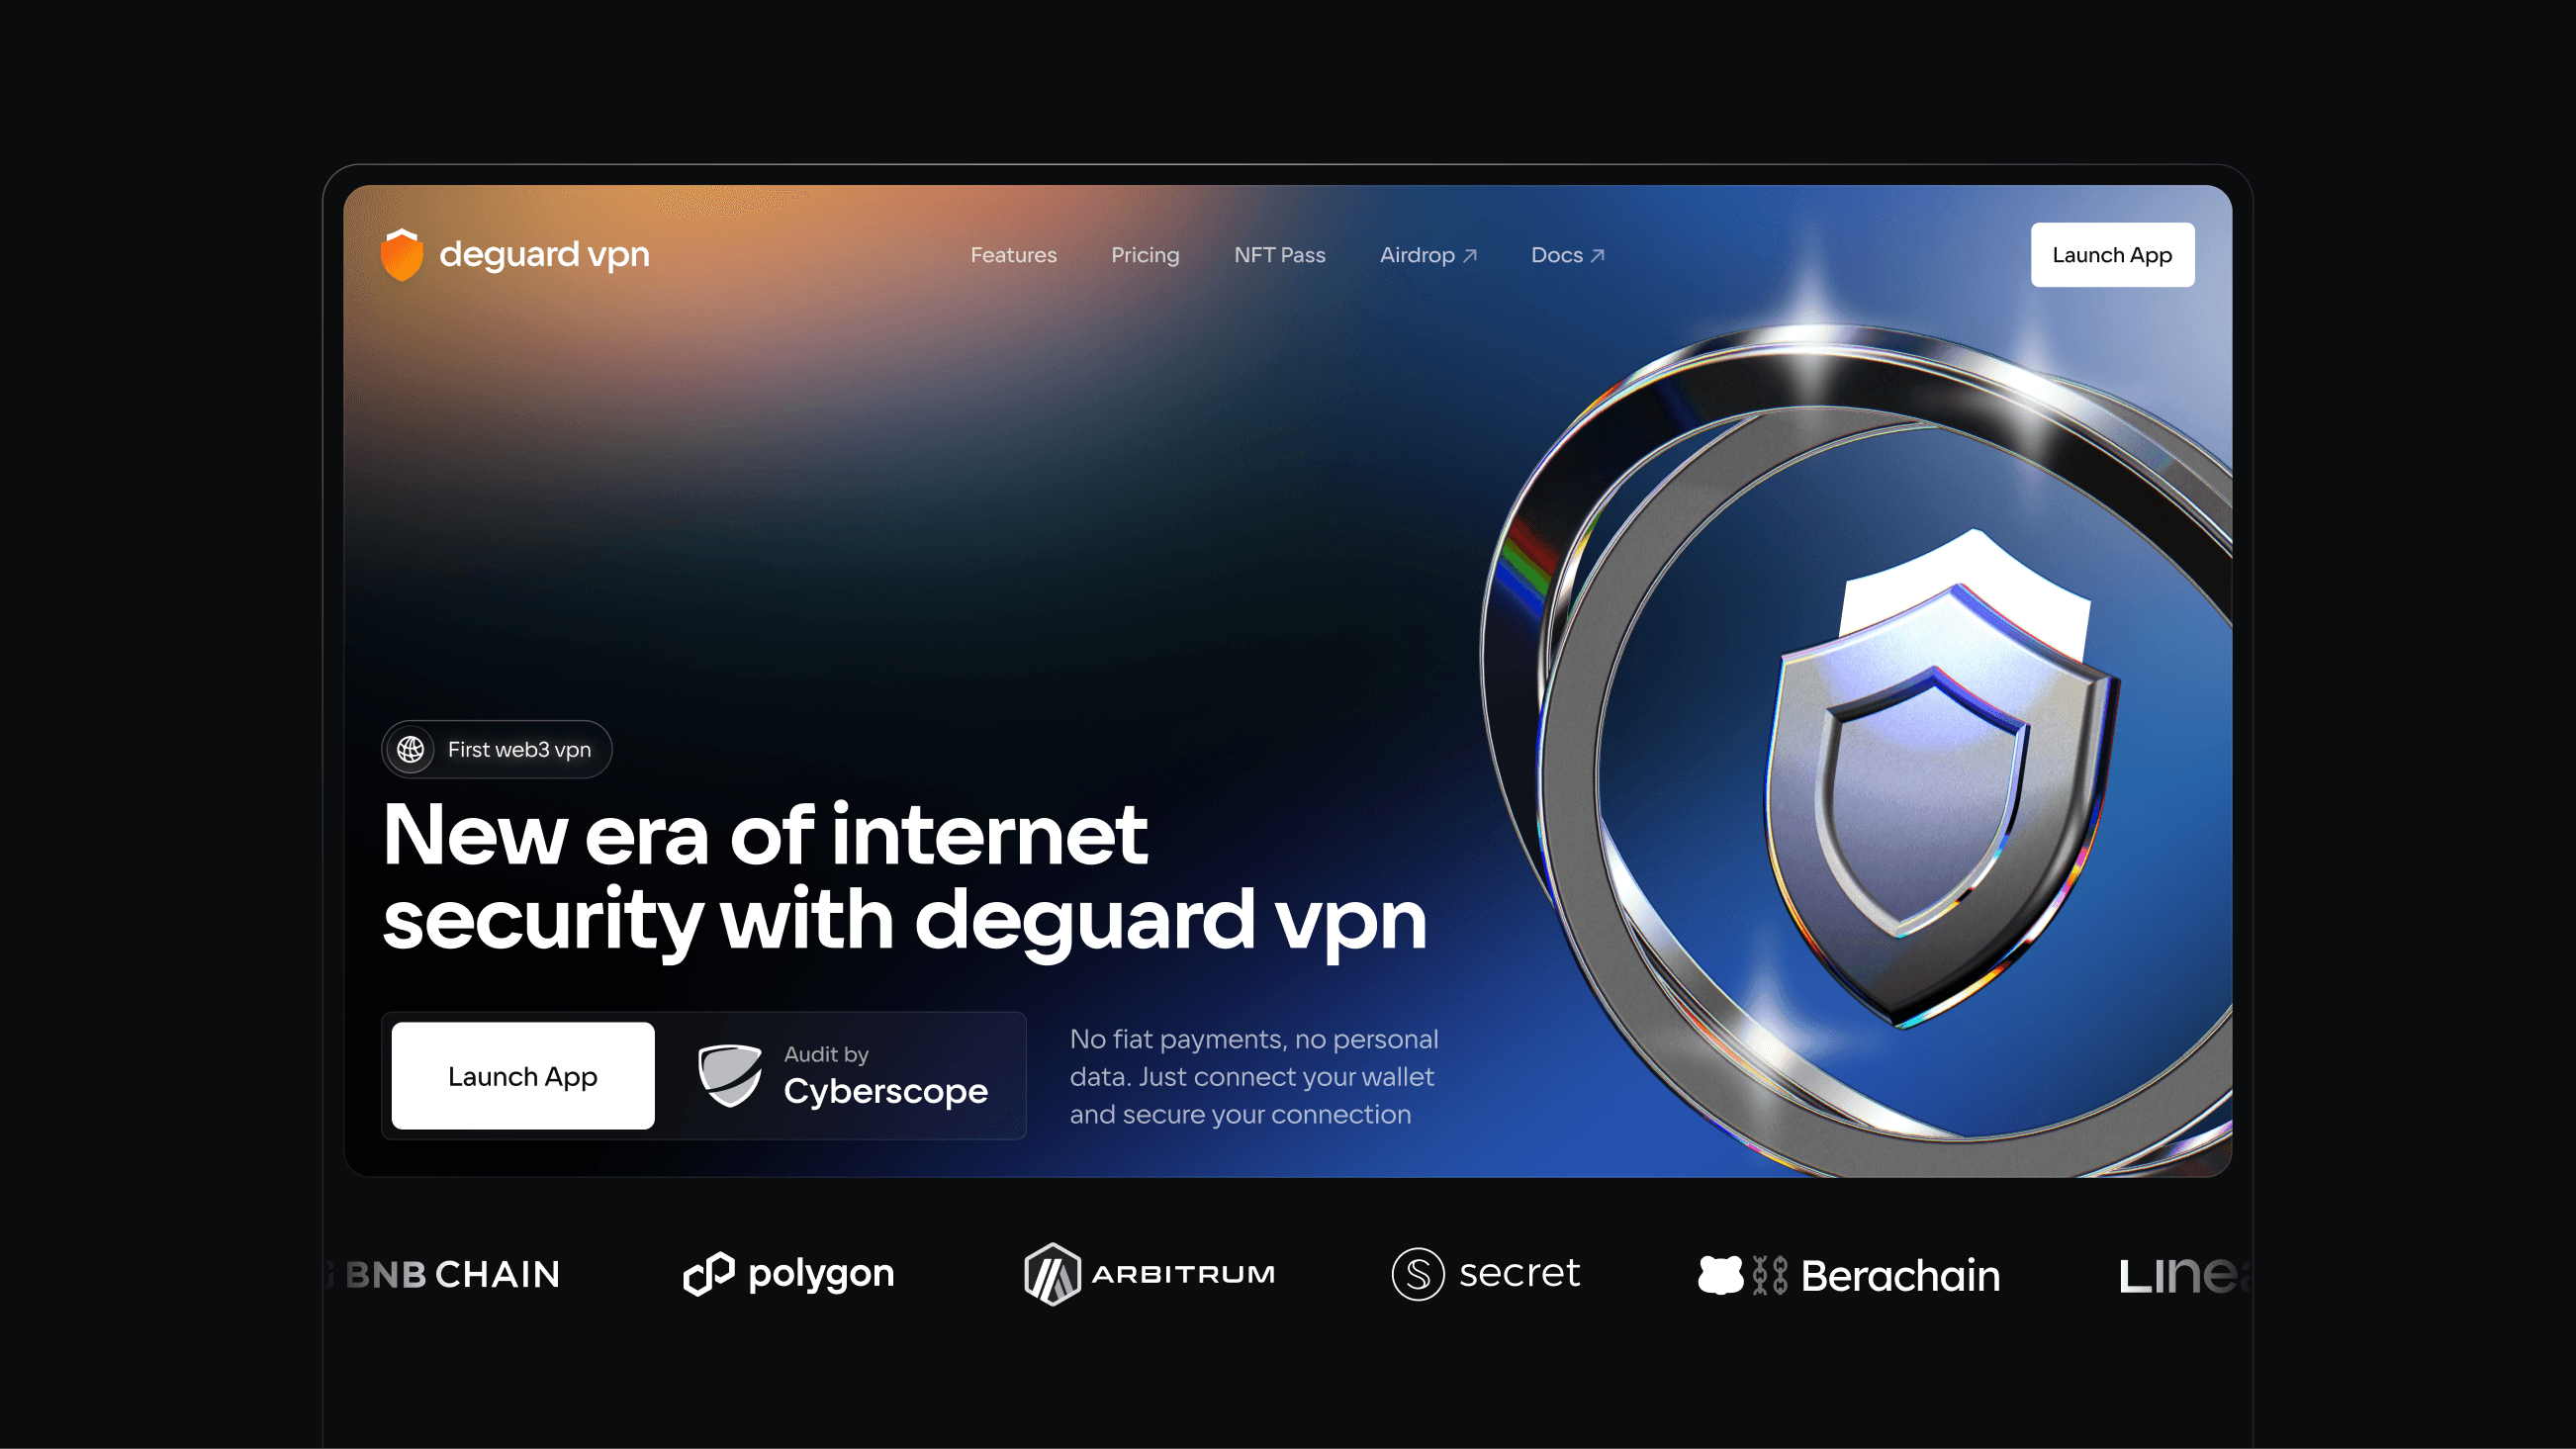Open the Audit by Cyberscope link
The height and width of the screenshot is (1449, 2576).
click(x=843, y=1076)
